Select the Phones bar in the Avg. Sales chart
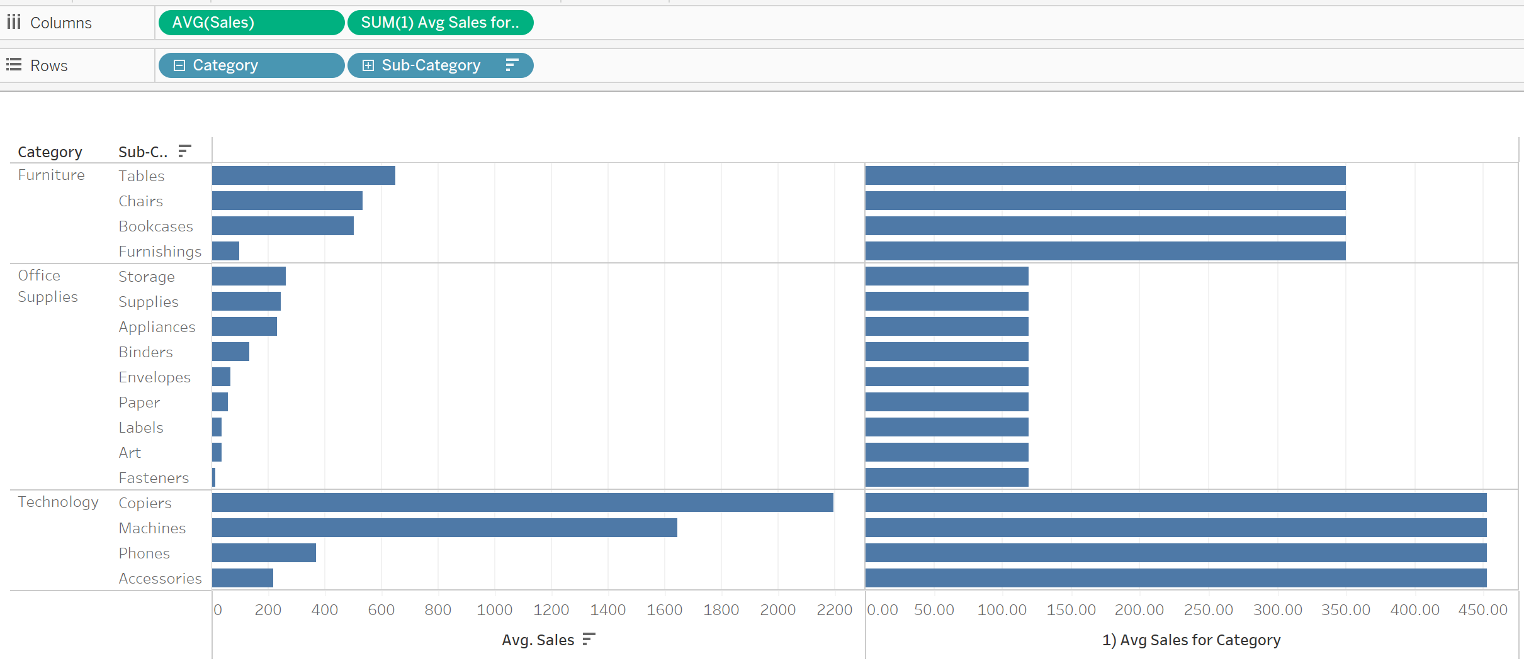1524x671 pixels. pyautogui.click(x=264, y=553)
